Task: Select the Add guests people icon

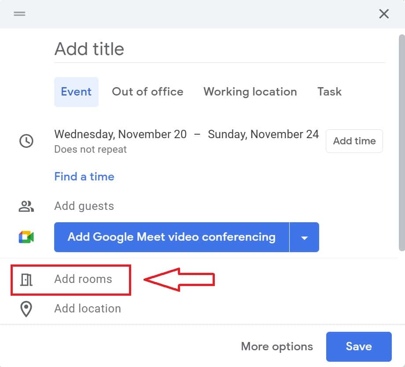Action: (x=26, y=206)
